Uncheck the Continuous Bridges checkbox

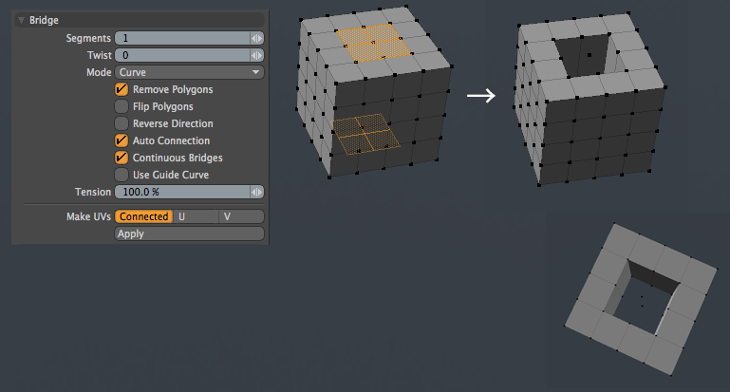tap(122, 158)
